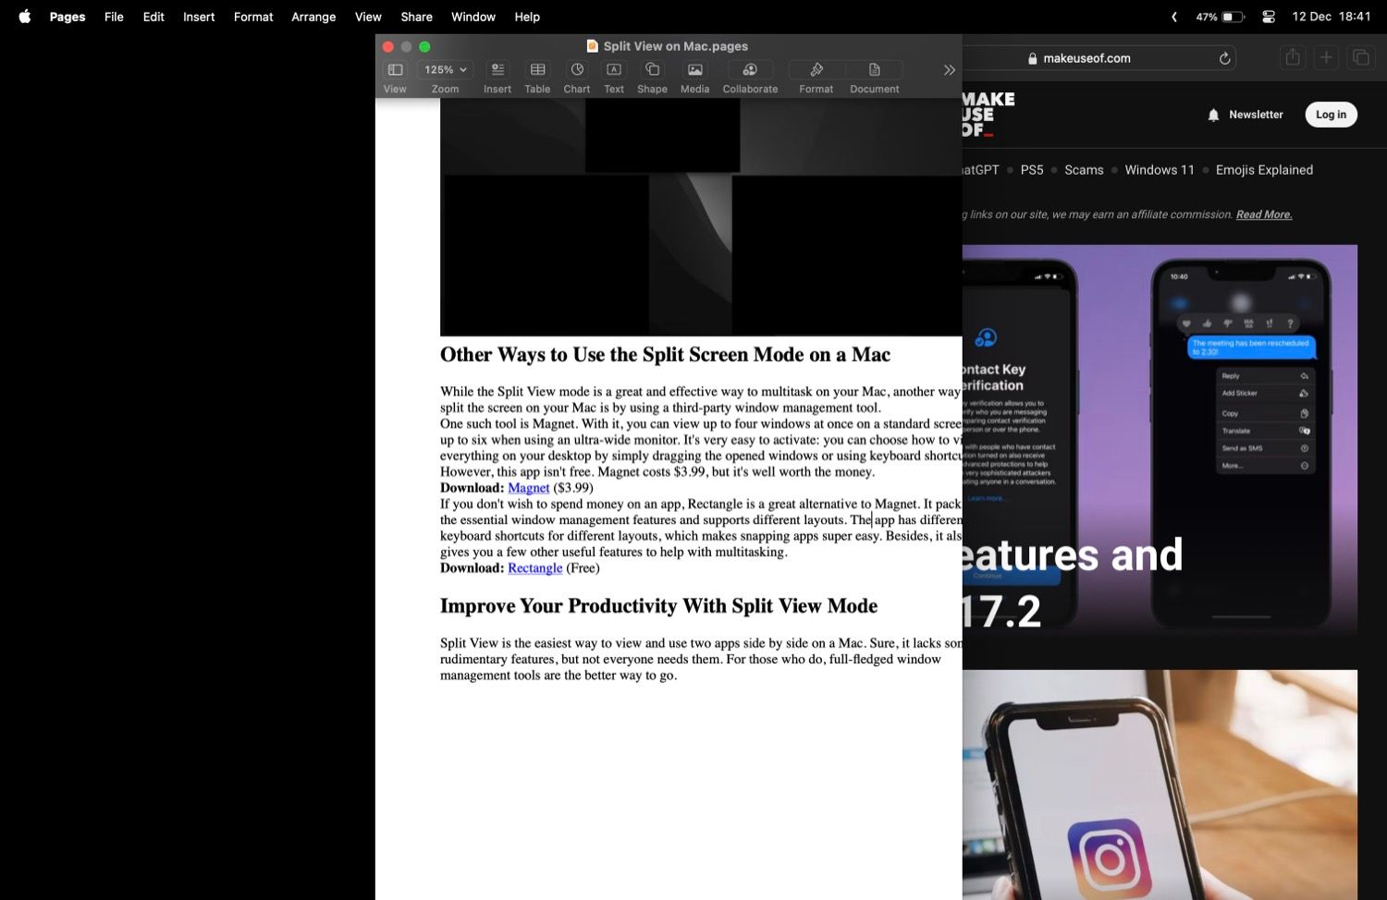Reload the page in Safari

click(1223, 57)
